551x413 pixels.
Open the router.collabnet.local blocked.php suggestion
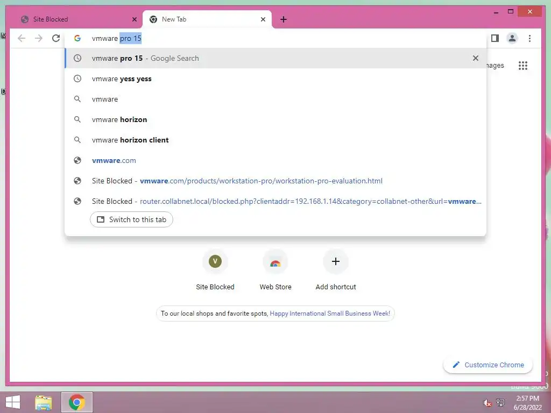[x=275, y=201]
